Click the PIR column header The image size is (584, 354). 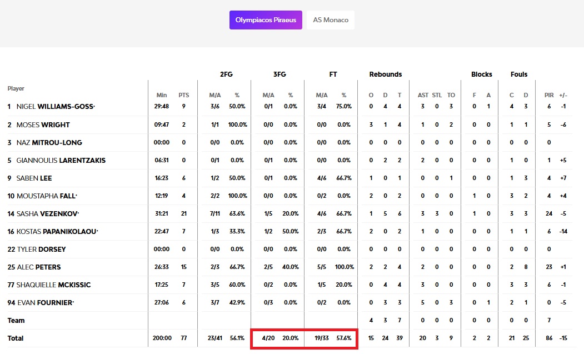coord(549,95)
